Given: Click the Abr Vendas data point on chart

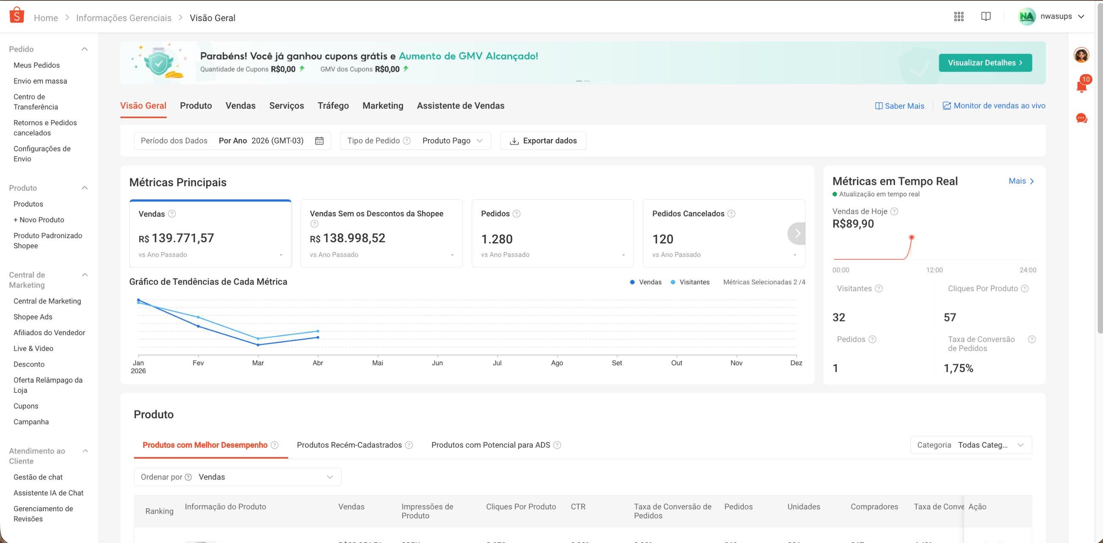Looking at the screenshot, I should [x=318, y=337].
